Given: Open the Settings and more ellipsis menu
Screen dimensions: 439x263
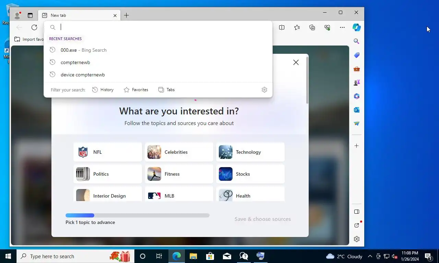Looking at the screenshot, I should pos(342,27).
